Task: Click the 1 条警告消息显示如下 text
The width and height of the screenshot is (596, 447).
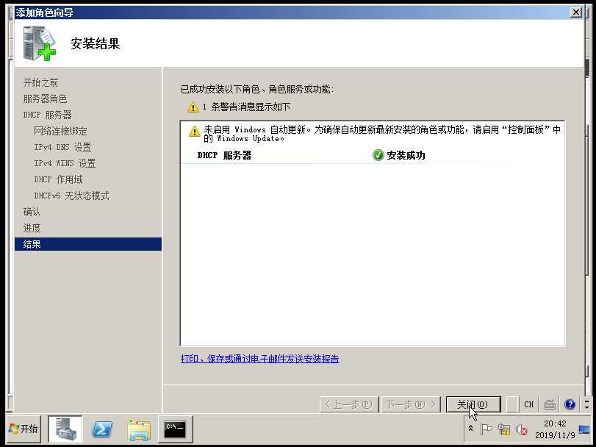Action: tap(246, 107)
